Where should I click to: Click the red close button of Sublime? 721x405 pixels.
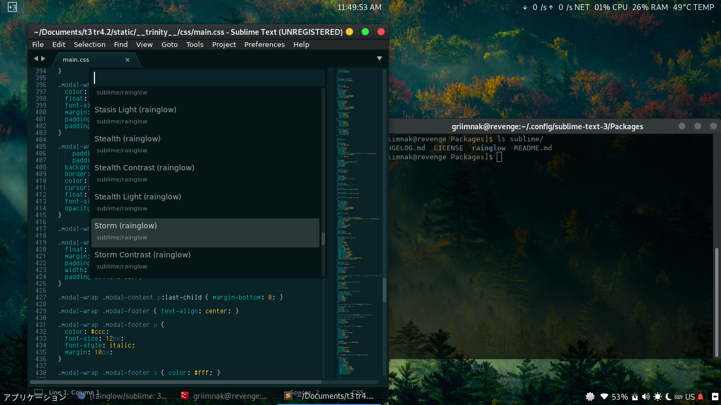point(381,32)
